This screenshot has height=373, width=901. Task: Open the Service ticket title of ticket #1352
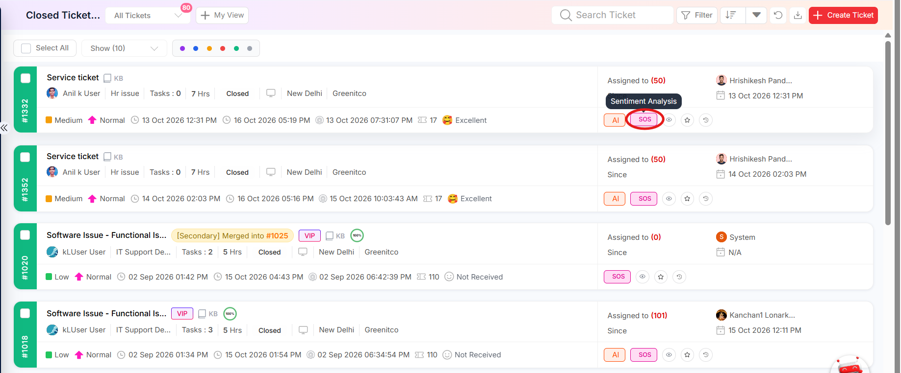73,157
